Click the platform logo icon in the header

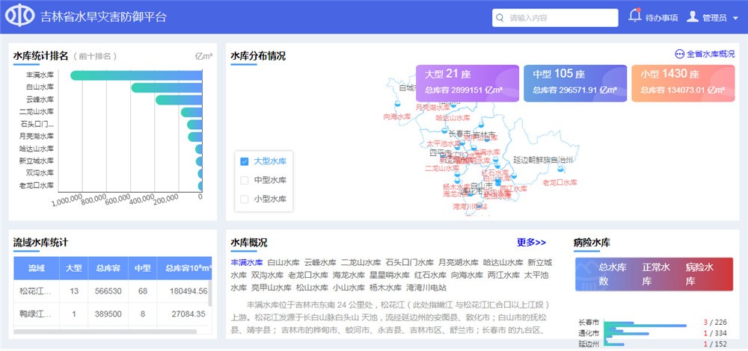[x=20, y=16]
